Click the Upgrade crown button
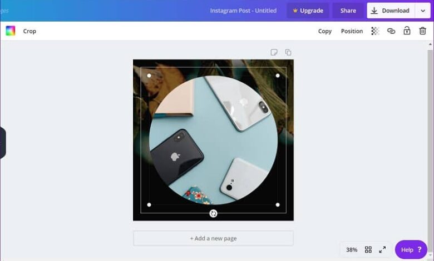434x261 pixels. click(308, 11)
